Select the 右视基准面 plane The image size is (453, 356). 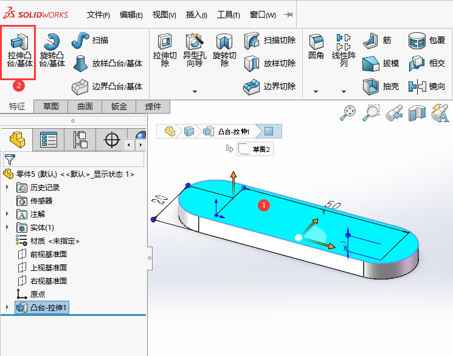(42, 281)
